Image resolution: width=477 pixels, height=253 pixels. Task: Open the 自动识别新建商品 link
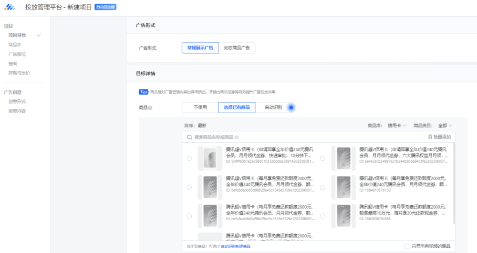click(236, 247)
